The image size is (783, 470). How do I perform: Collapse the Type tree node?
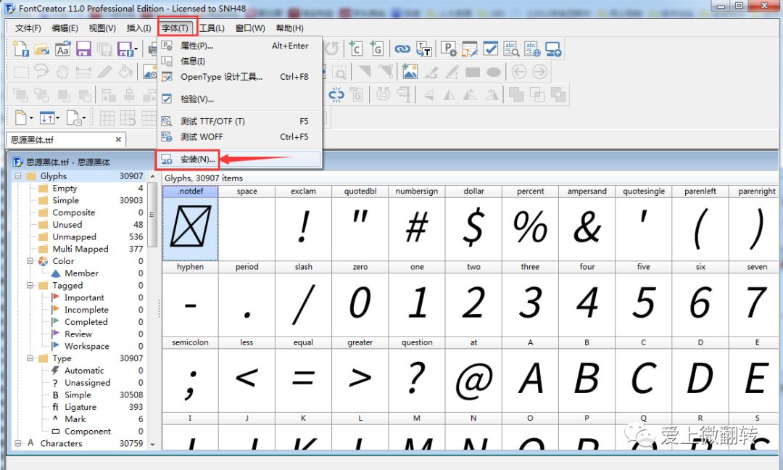point(30,358)
